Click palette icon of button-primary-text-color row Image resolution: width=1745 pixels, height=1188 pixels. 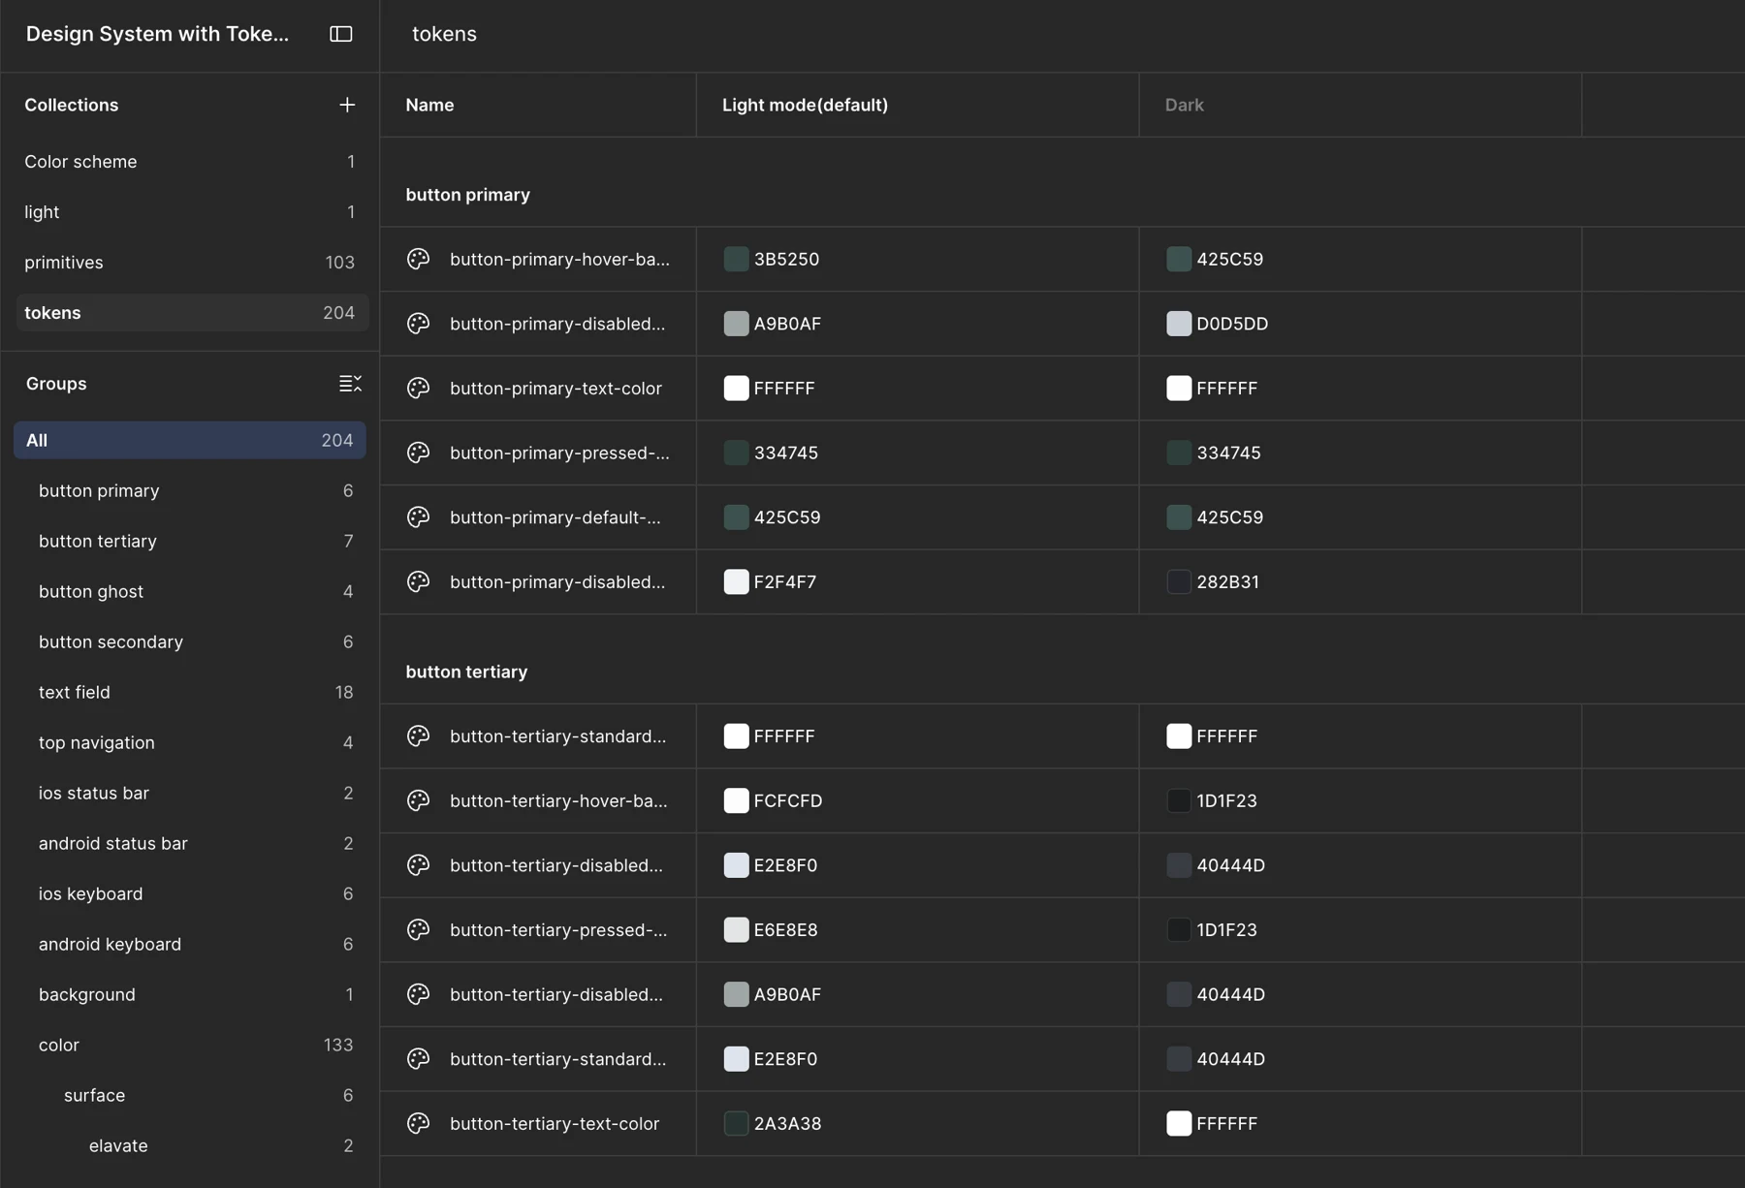418,388
